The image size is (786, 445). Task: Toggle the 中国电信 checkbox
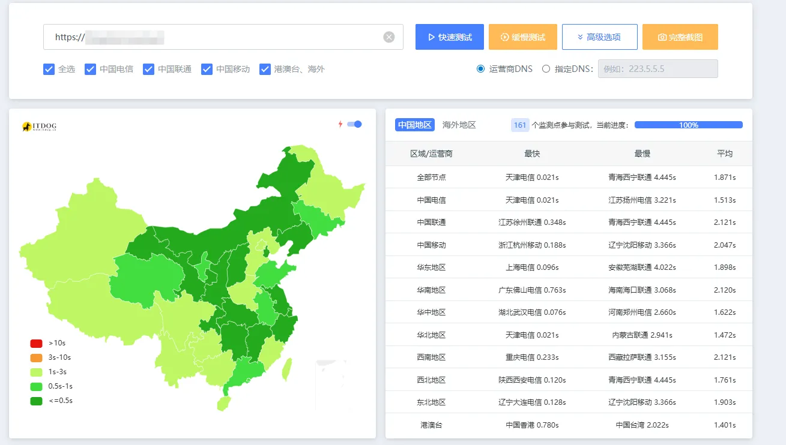(x=91, y=69)
